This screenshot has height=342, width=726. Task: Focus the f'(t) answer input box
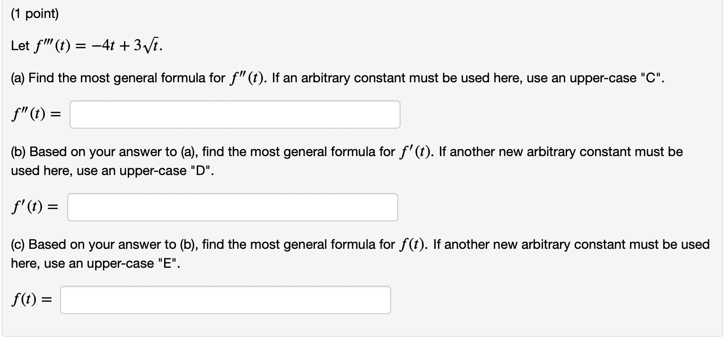[x=232, y=207]
